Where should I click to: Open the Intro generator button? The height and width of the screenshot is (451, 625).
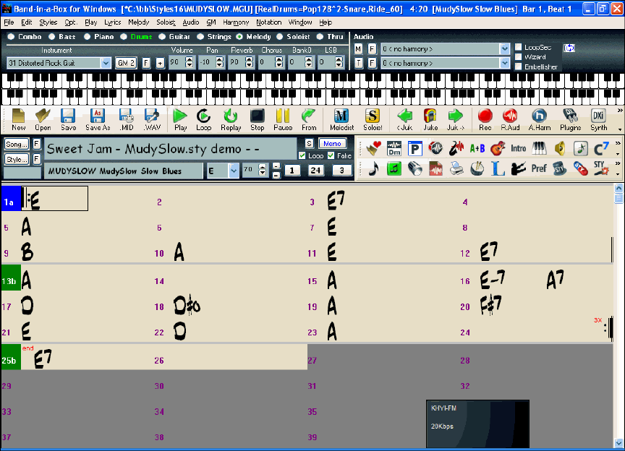(518, 149)
